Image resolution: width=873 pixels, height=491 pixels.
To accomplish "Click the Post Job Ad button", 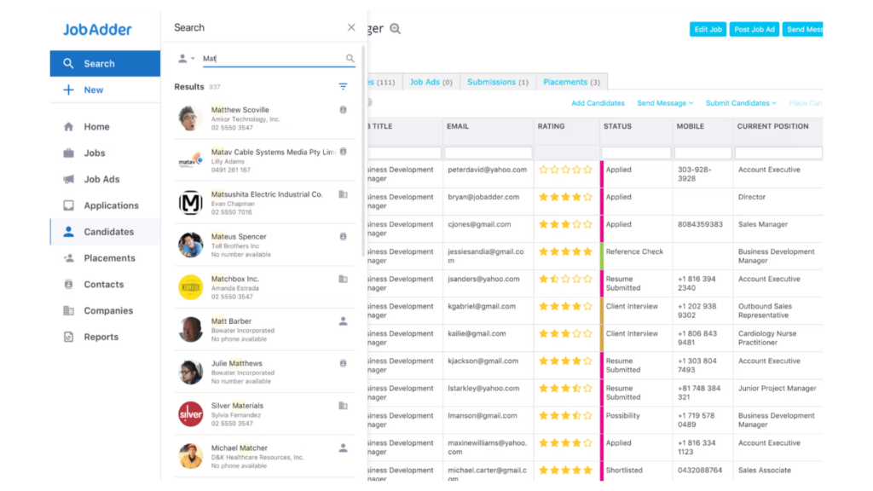I will (754, 30).
